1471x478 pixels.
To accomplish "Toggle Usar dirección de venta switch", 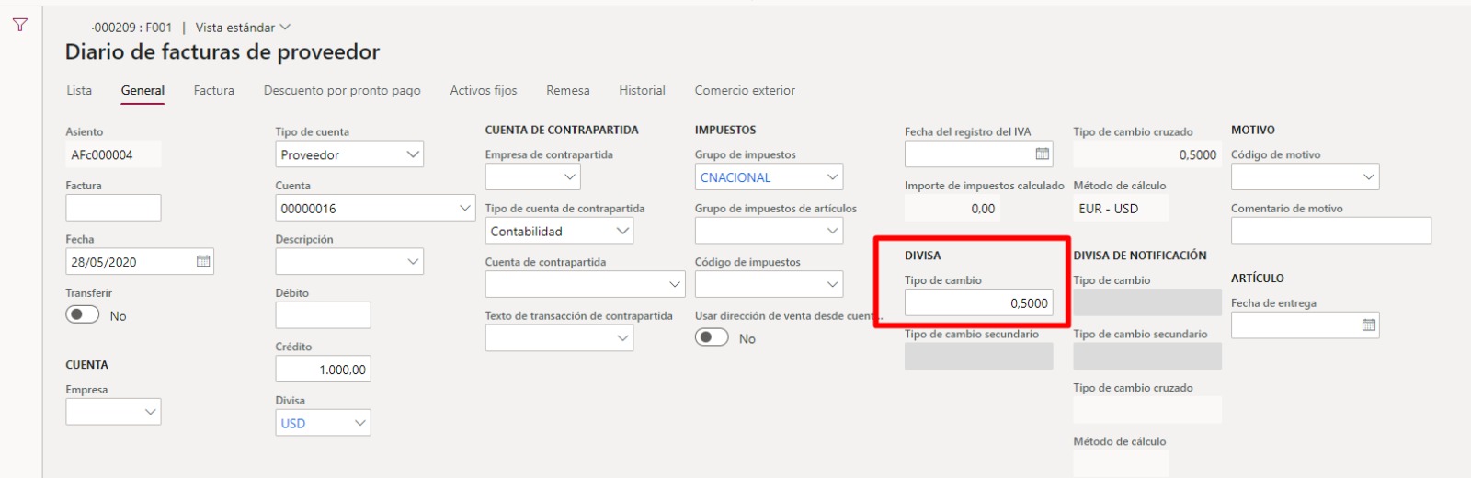I will click(x=712, y=338).
